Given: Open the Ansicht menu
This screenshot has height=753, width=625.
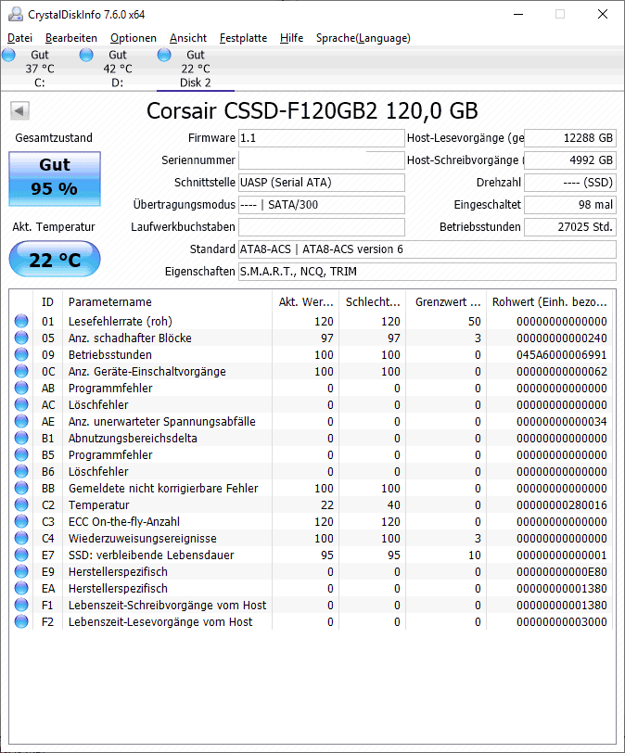Looking at the screenshot, I should point(188,38).
